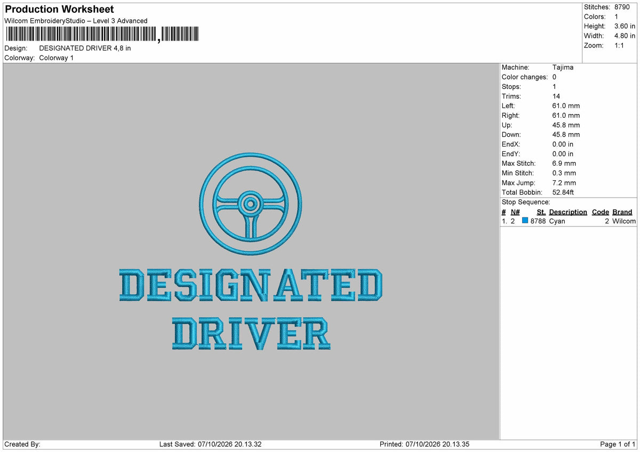
Task: Click the '#' column header
Action: (x=503, y=212)
